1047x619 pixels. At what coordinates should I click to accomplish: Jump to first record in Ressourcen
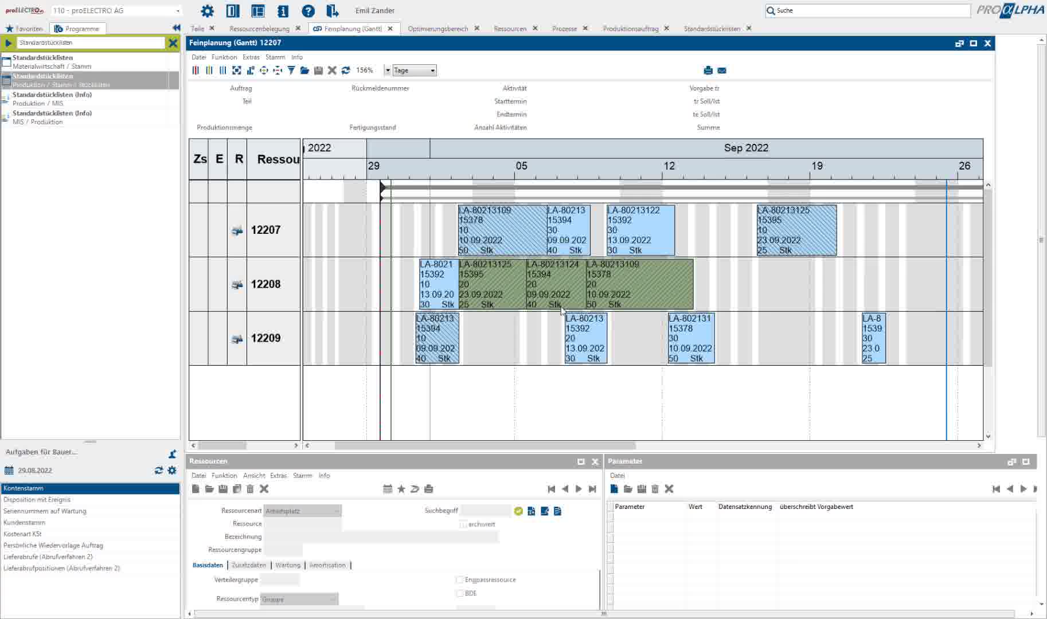[551, 489]
